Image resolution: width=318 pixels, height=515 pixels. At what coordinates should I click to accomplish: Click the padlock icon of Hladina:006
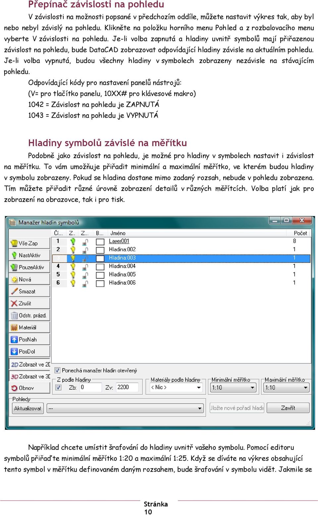[85, 283]
